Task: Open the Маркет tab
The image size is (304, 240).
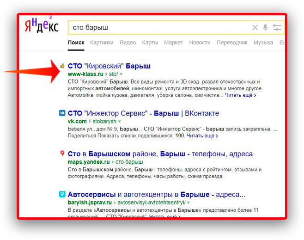Action: pyautogui.click(x=174, y=43)
